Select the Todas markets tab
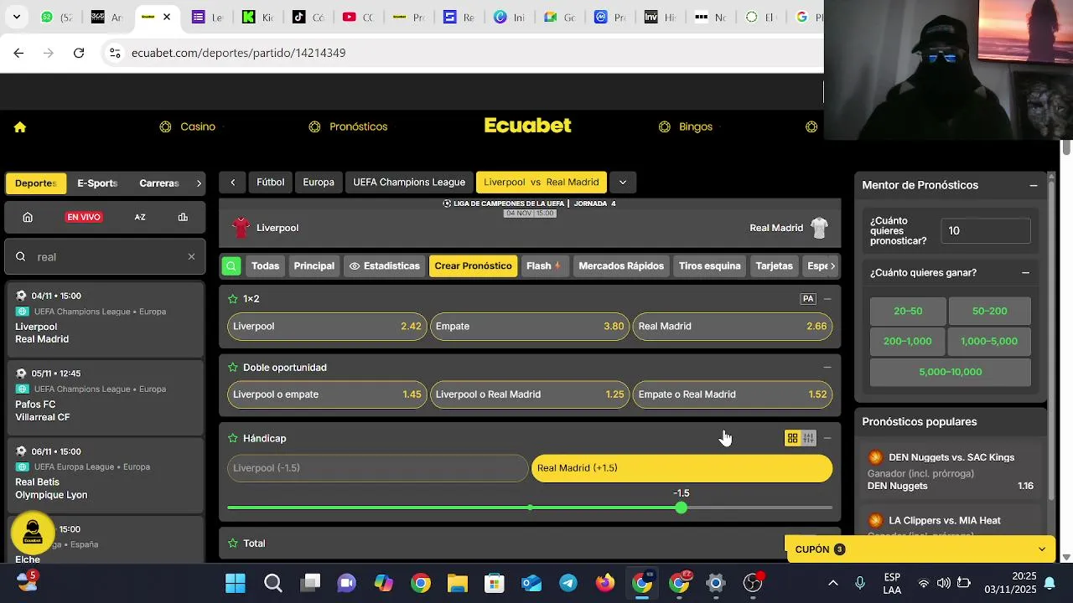 tap(265, 266)
